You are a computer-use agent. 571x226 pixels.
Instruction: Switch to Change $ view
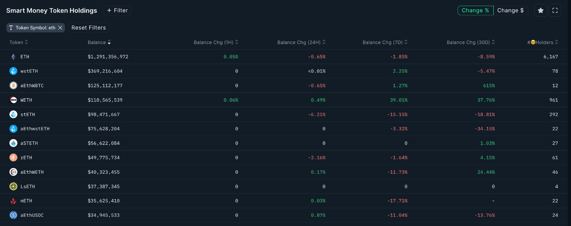(510, 11)
